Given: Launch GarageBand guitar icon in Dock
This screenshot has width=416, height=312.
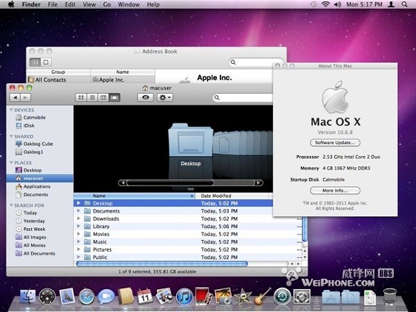Looking at the screenshot, I should coord(262,296).
